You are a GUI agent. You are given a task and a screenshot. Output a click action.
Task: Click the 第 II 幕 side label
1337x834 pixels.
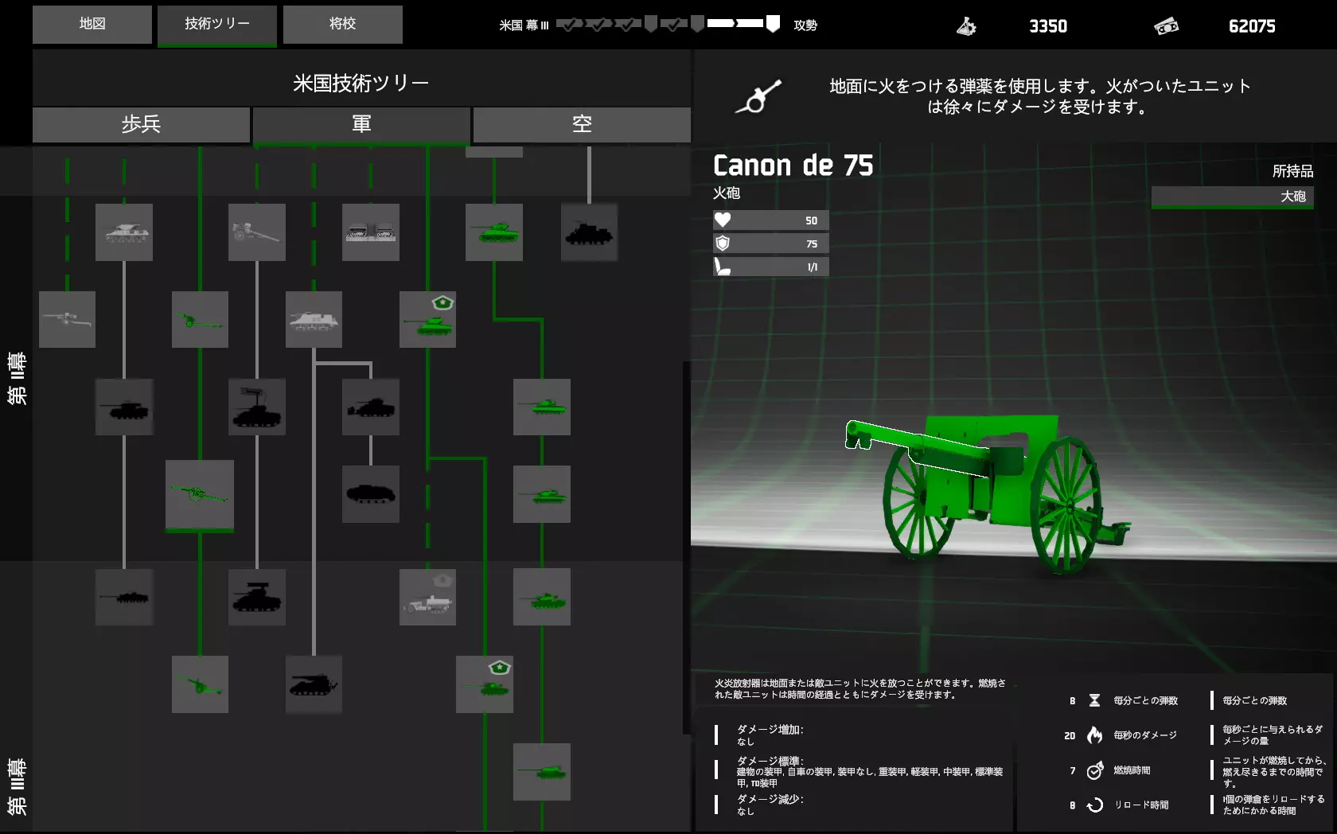pyautogui.click(x=17, y=379)
